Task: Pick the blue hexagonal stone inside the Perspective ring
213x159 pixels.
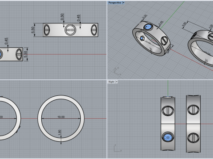Action: pos(142,38)
